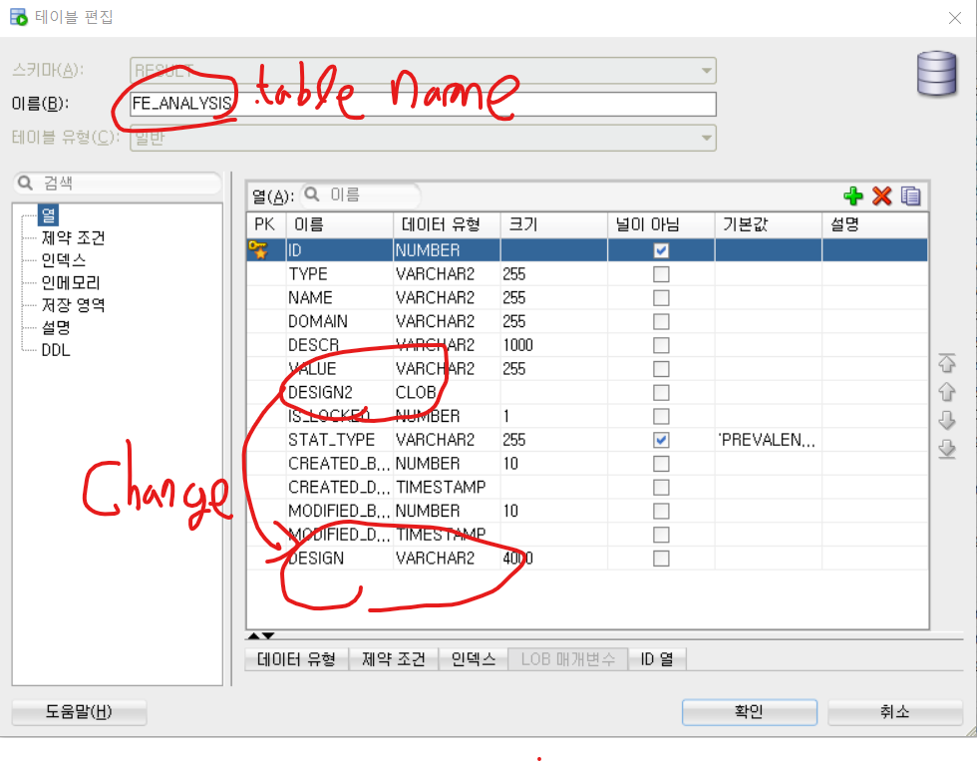Viewport: 977px width, 761px height.
Task: Switch to the 인덱스 tab at the bottom
Action: [473, 658]
